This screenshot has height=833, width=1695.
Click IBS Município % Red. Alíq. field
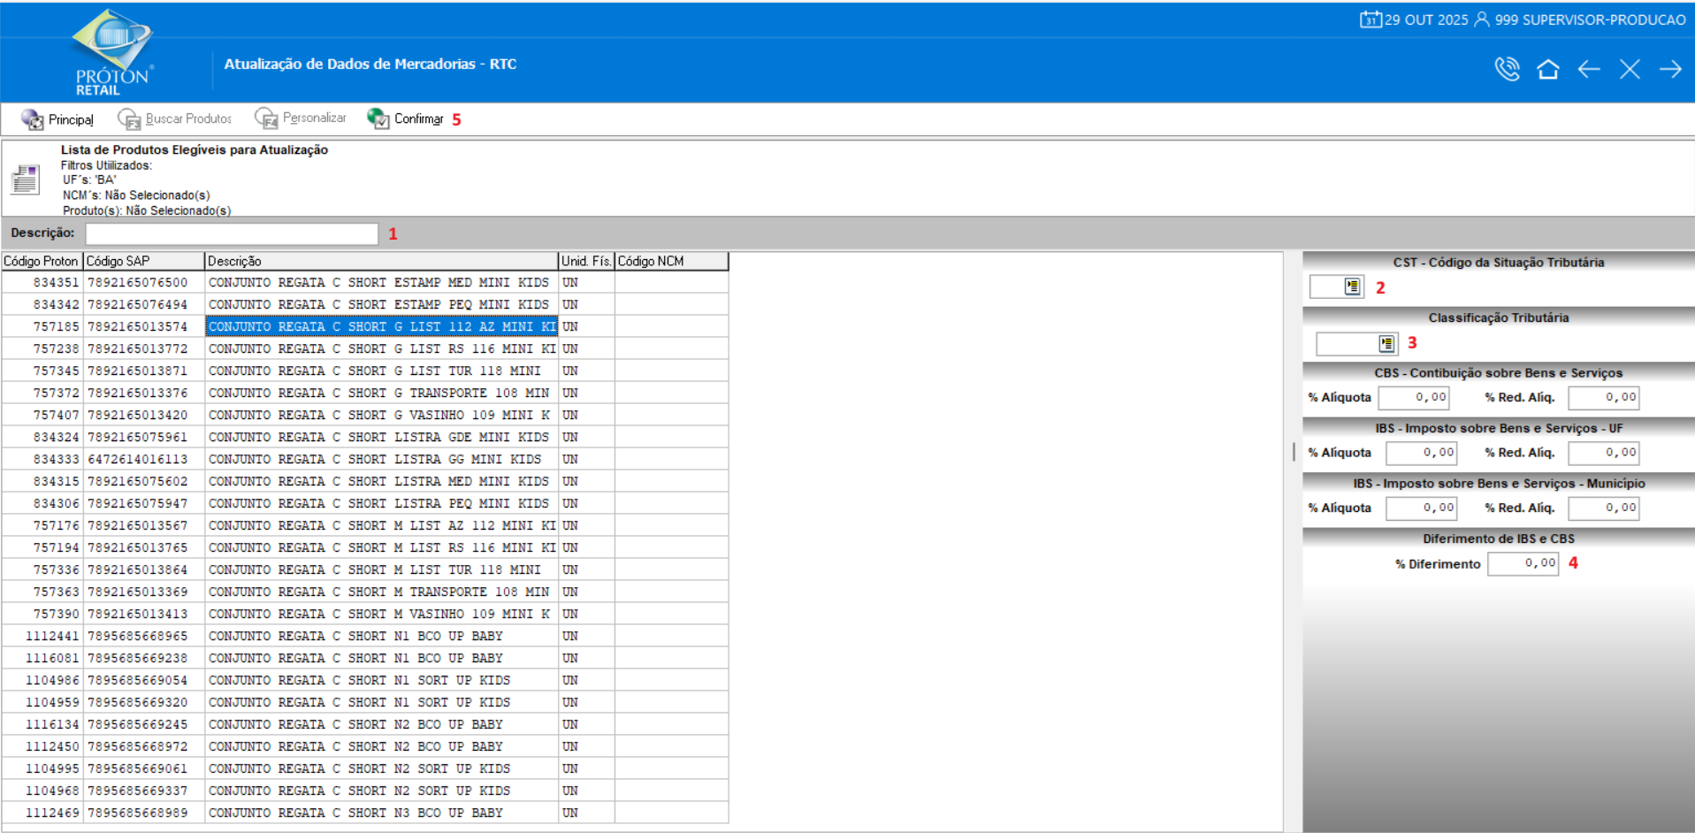(x=1603, y=508)
